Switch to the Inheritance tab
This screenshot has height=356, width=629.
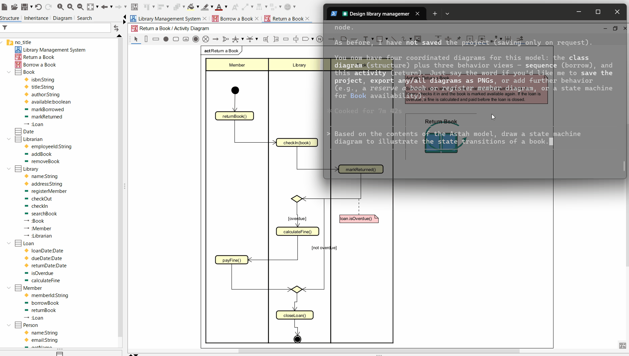coord(36,18)
